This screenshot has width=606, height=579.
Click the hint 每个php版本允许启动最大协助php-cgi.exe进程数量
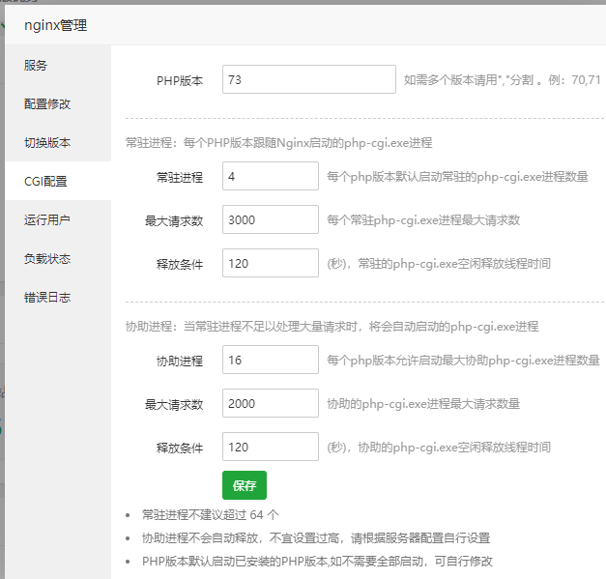(x=463, y=361)
